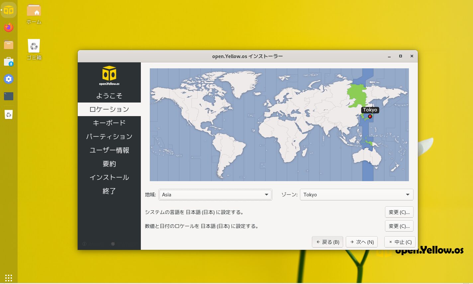Click the open.Yellow.os logo in installer sidebar
The height and width of the screenshot is (284, 473).
109,75
